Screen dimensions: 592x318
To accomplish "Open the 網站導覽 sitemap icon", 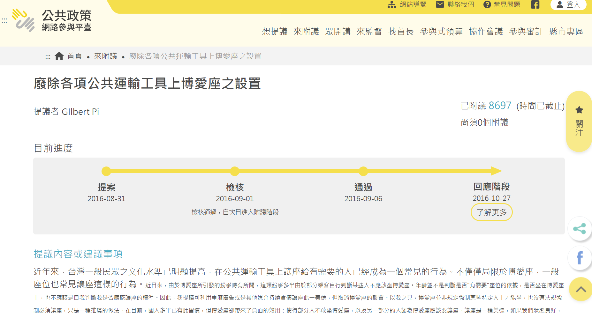I will tap(391, 4).
